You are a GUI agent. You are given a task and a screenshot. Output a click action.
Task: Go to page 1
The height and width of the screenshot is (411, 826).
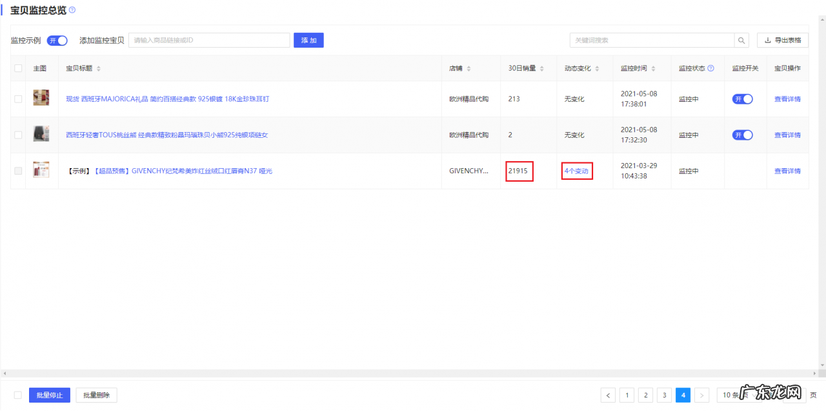click(627, 395)
